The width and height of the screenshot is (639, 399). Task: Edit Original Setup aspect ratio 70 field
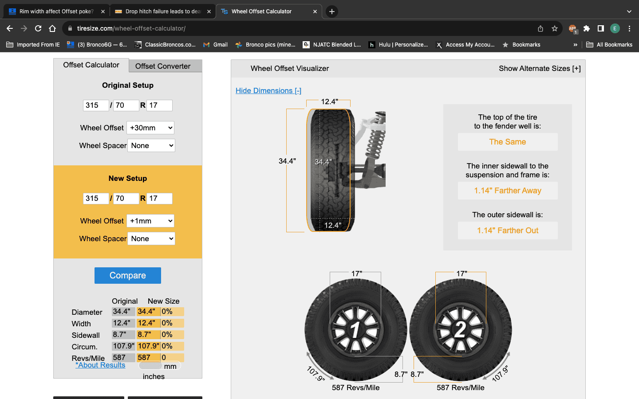pos(126,105)
